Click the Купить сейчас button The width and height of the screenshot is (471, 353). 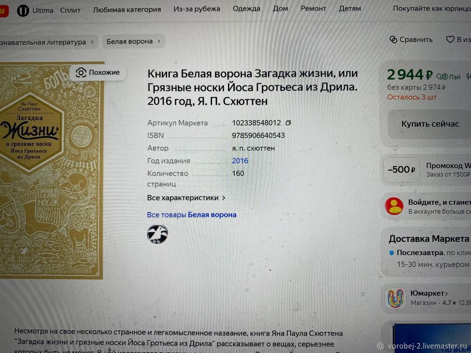[x=429, y=124]
